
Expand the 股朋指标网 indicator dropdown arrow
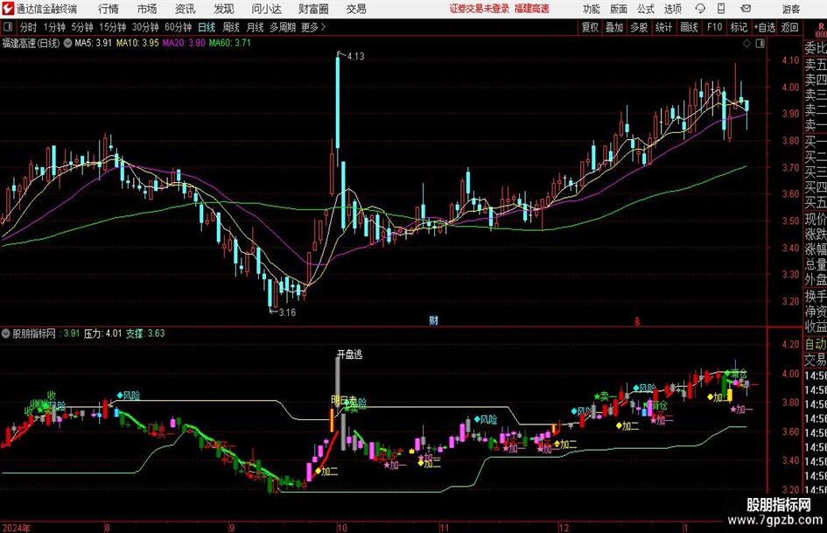tap(6, 333)
